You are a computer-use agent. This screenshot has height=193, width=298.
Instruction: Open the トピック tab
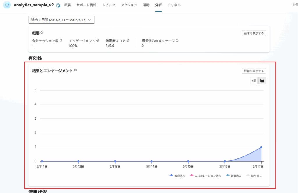click(x=109, y=5)
